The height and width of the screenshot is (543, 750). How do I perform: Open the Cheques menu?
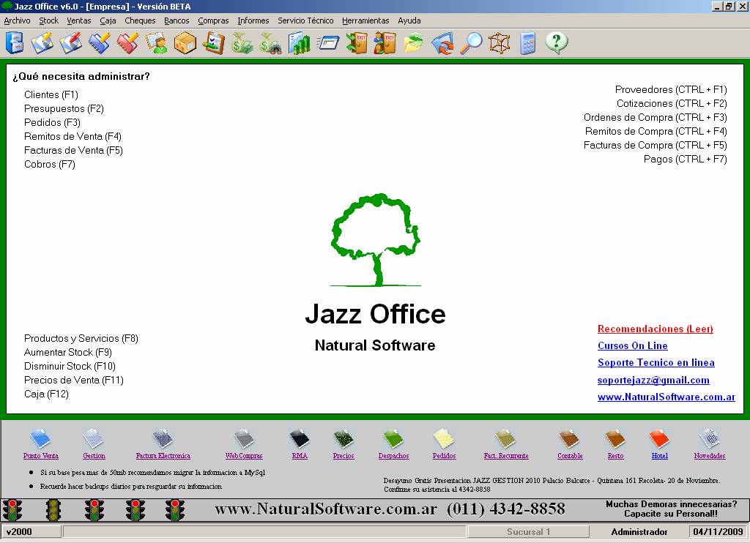pos(140,20)
